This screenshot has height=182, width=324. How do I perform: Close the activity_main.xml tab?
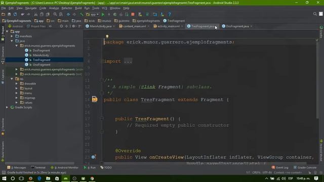click(x=182, y=26)
